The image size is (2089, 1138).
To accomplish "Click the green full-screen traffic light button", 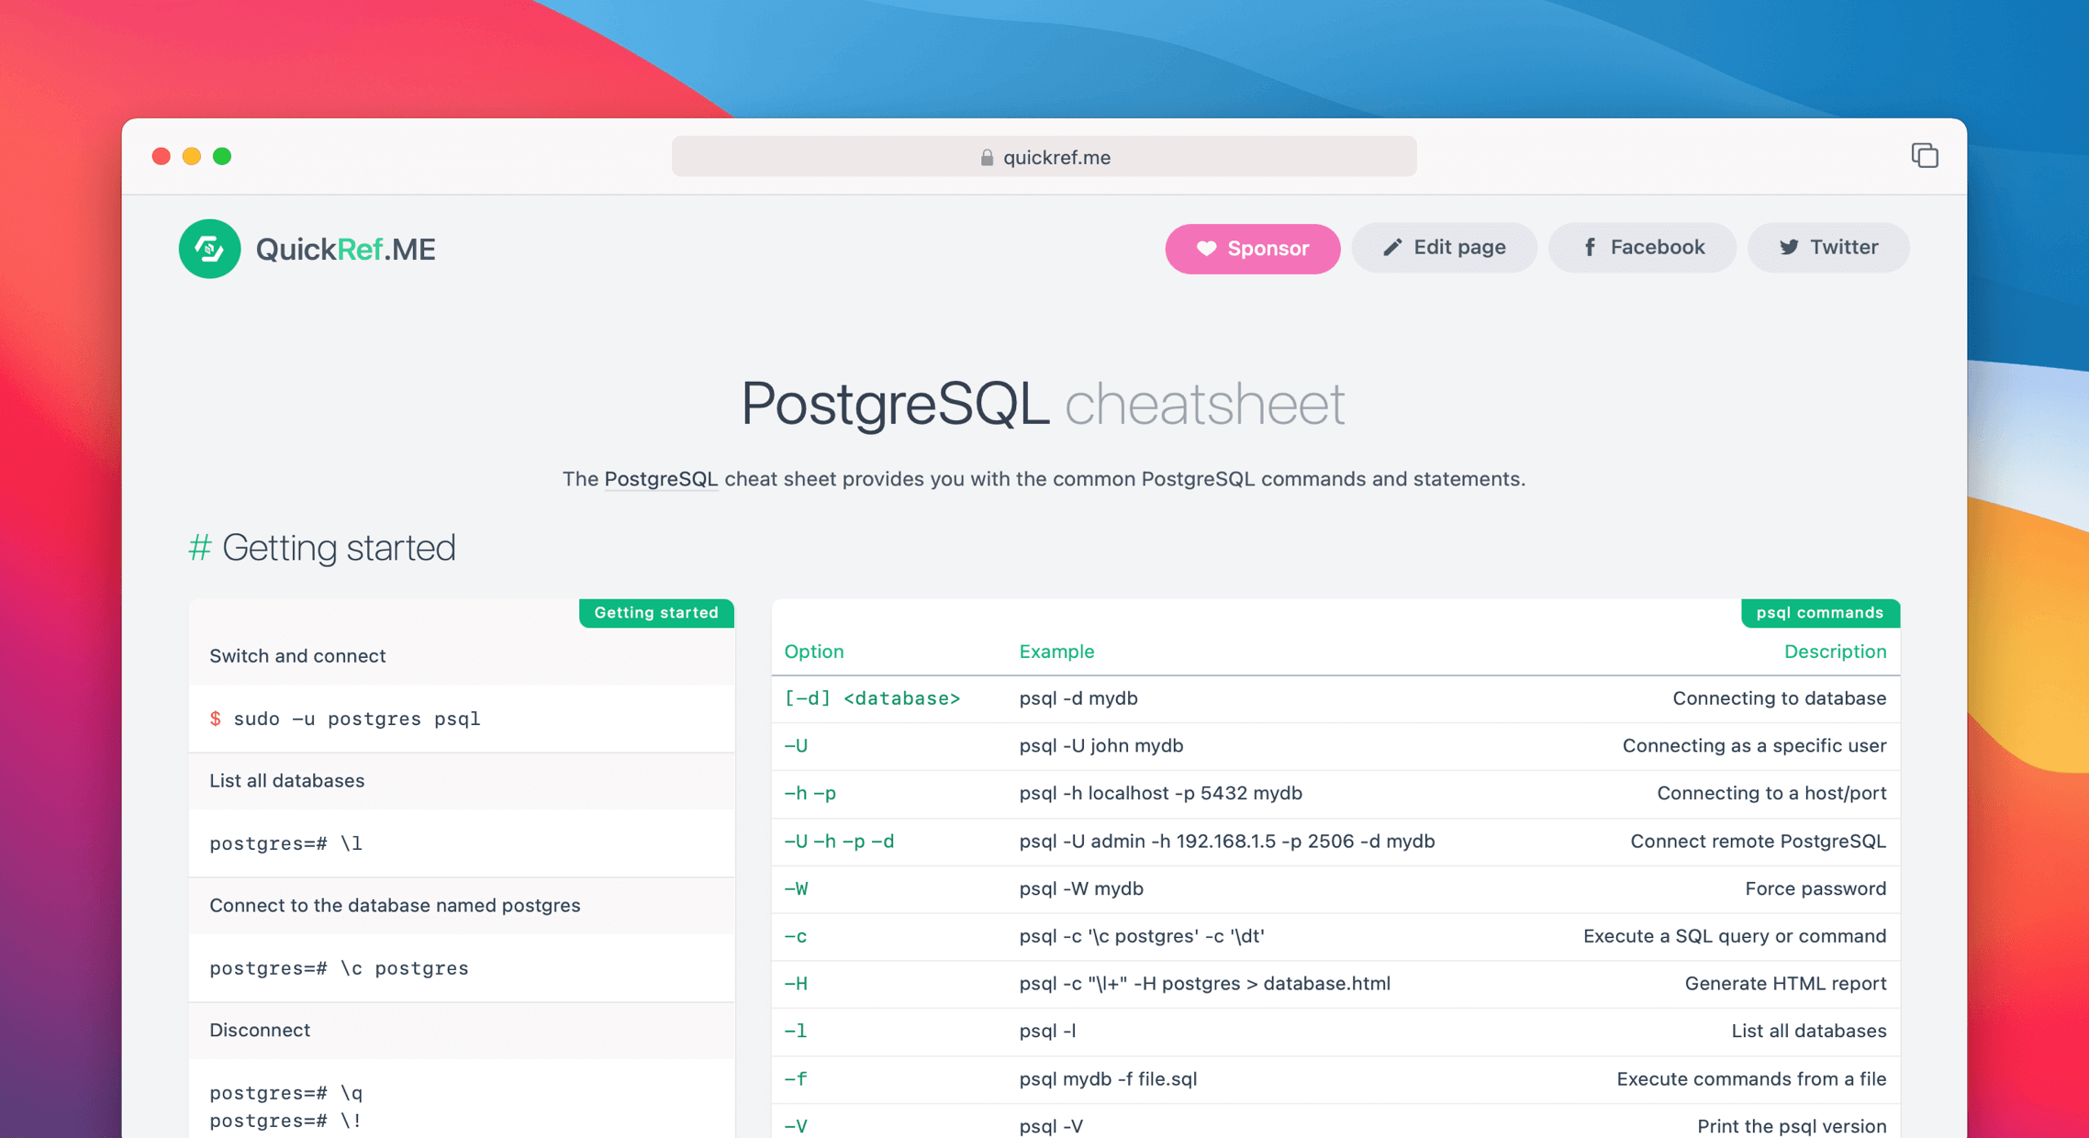I will 223,156.
